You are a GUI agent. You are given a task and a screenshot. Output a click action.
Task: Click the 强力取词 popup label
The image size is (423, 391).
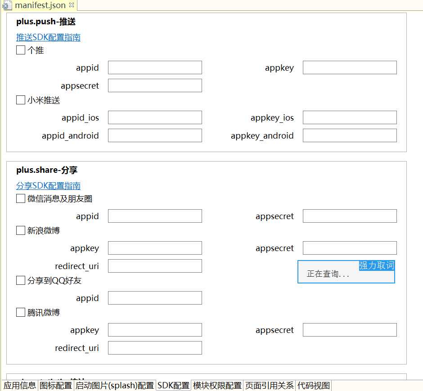(x=376, y=265)
